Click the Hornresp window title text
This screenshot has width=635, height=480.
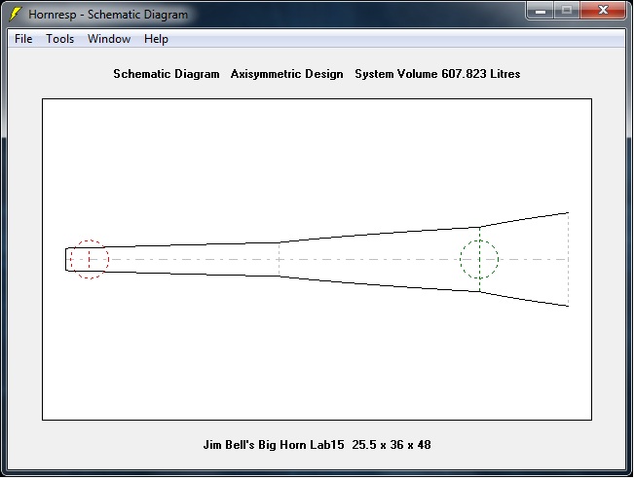tap(108, 15)
